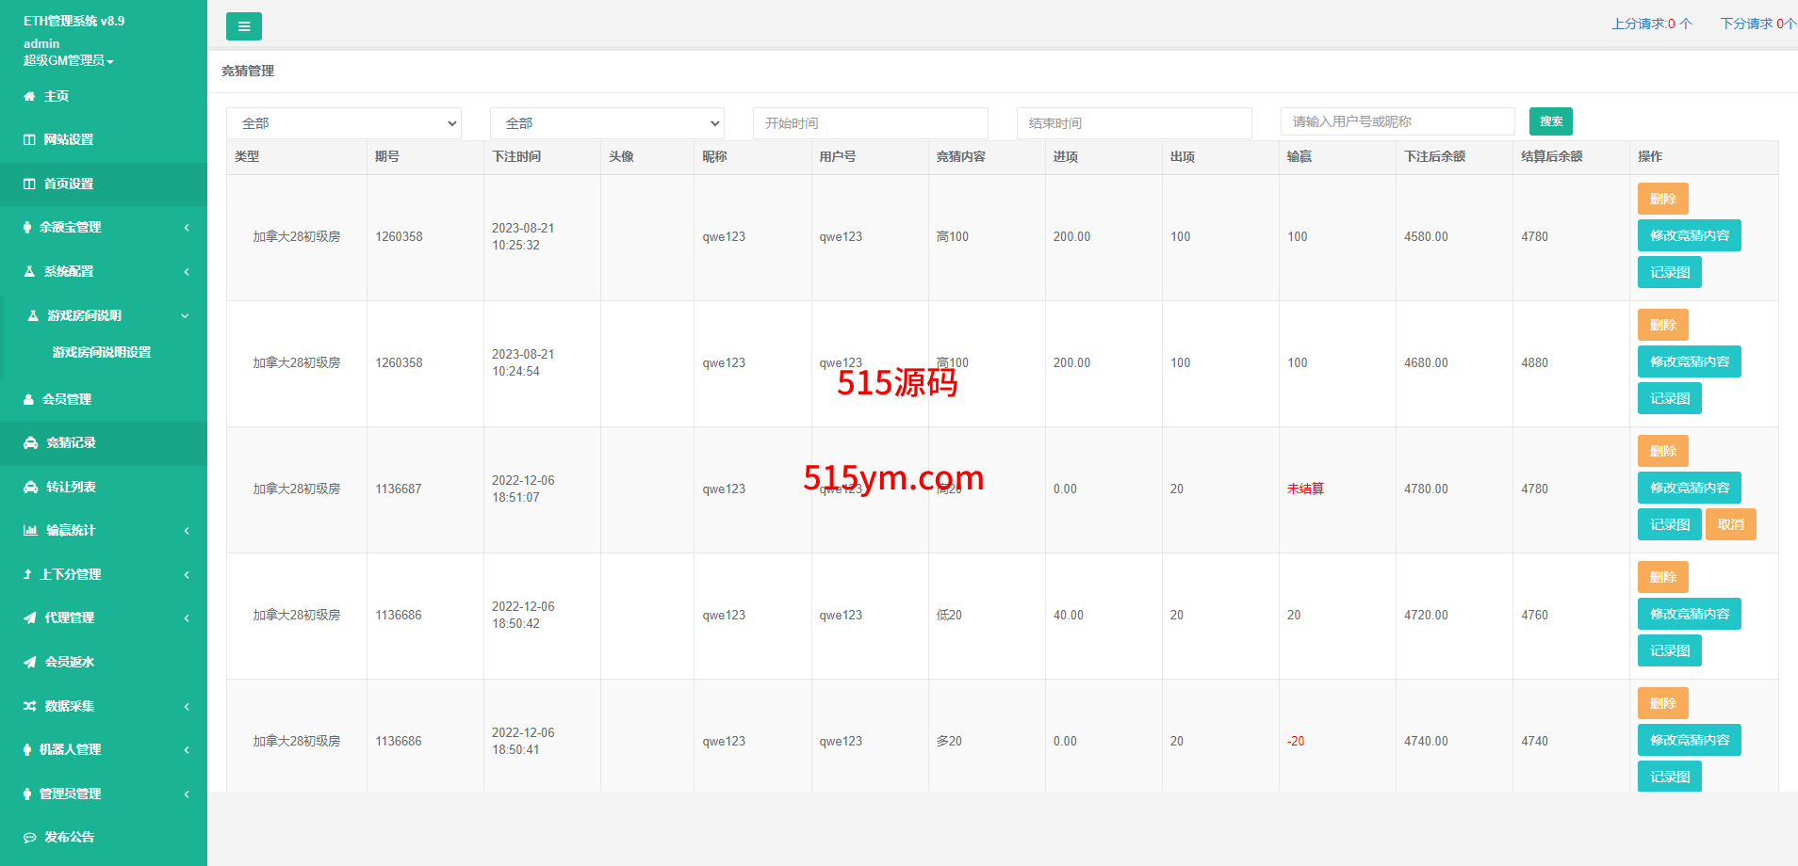Click the hamburger menu toggle button

pyautogui.click(x=243, y=26)
